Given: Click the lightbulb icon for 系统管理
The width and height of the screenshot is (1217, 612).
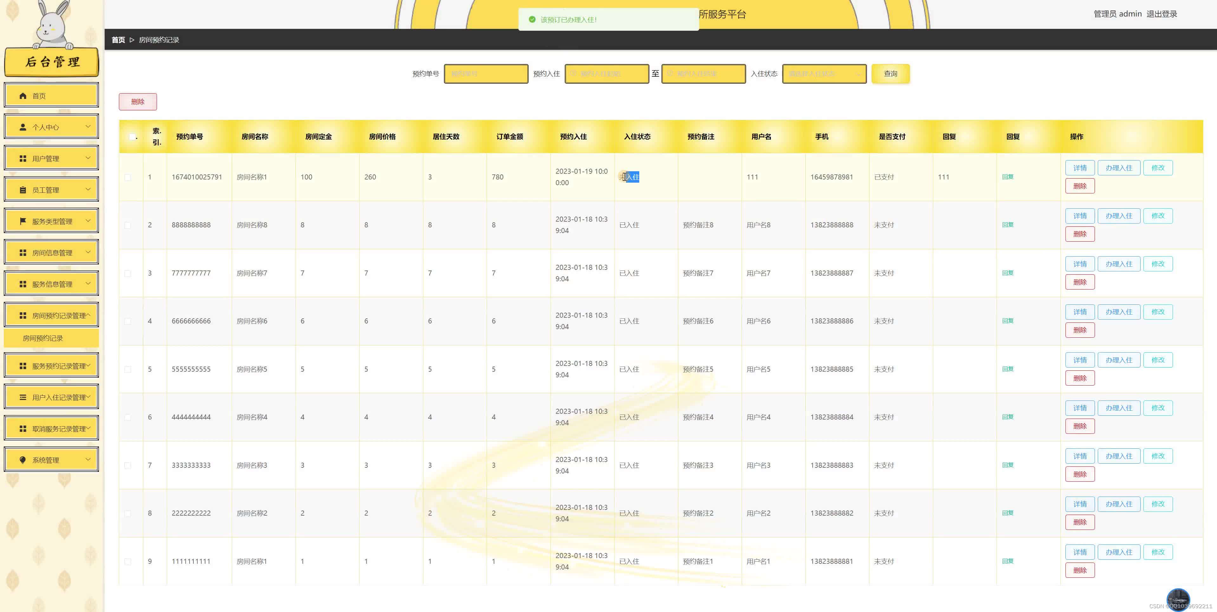Looking at the screenshot, I should (x=23, y=460).
